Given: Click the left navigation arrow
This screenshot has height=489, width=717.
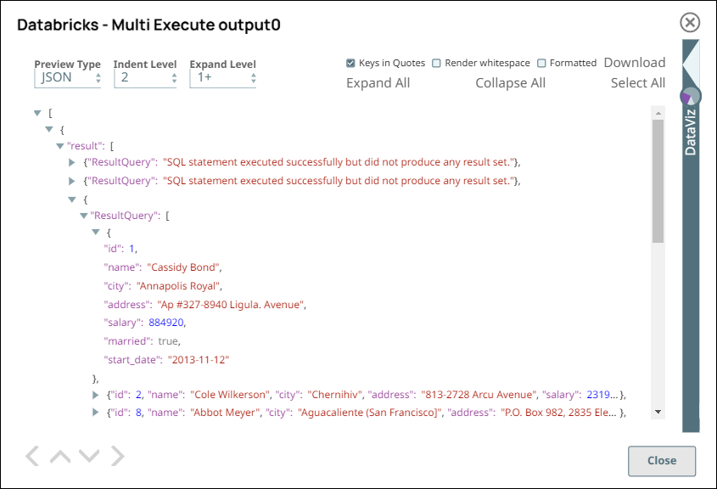Looking at the screenshot, I should coord(32,457).
